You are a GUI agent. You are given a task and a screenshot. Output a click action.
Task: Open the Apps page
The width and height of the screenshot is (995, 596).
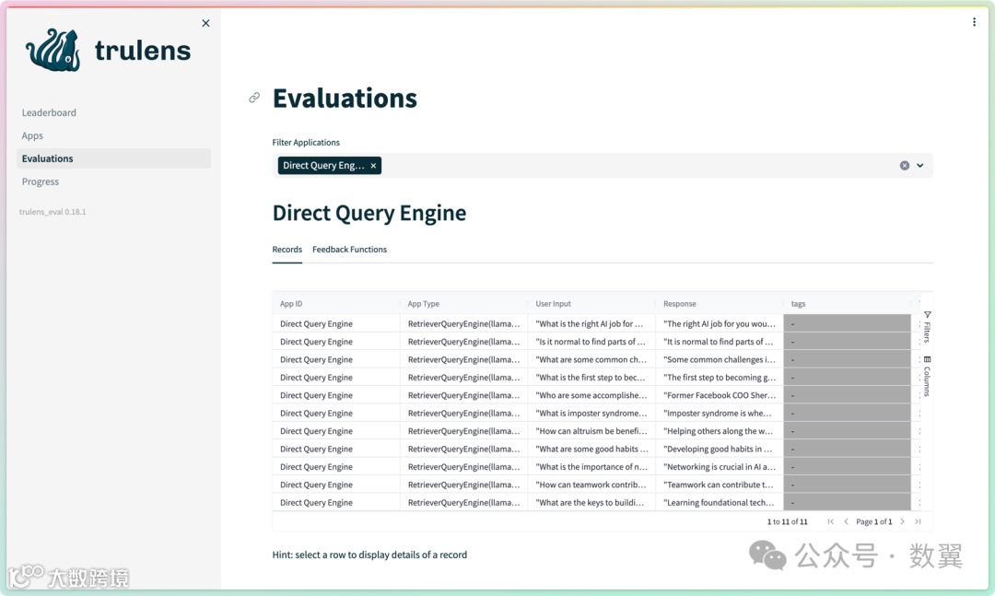(x=32, y=135)
